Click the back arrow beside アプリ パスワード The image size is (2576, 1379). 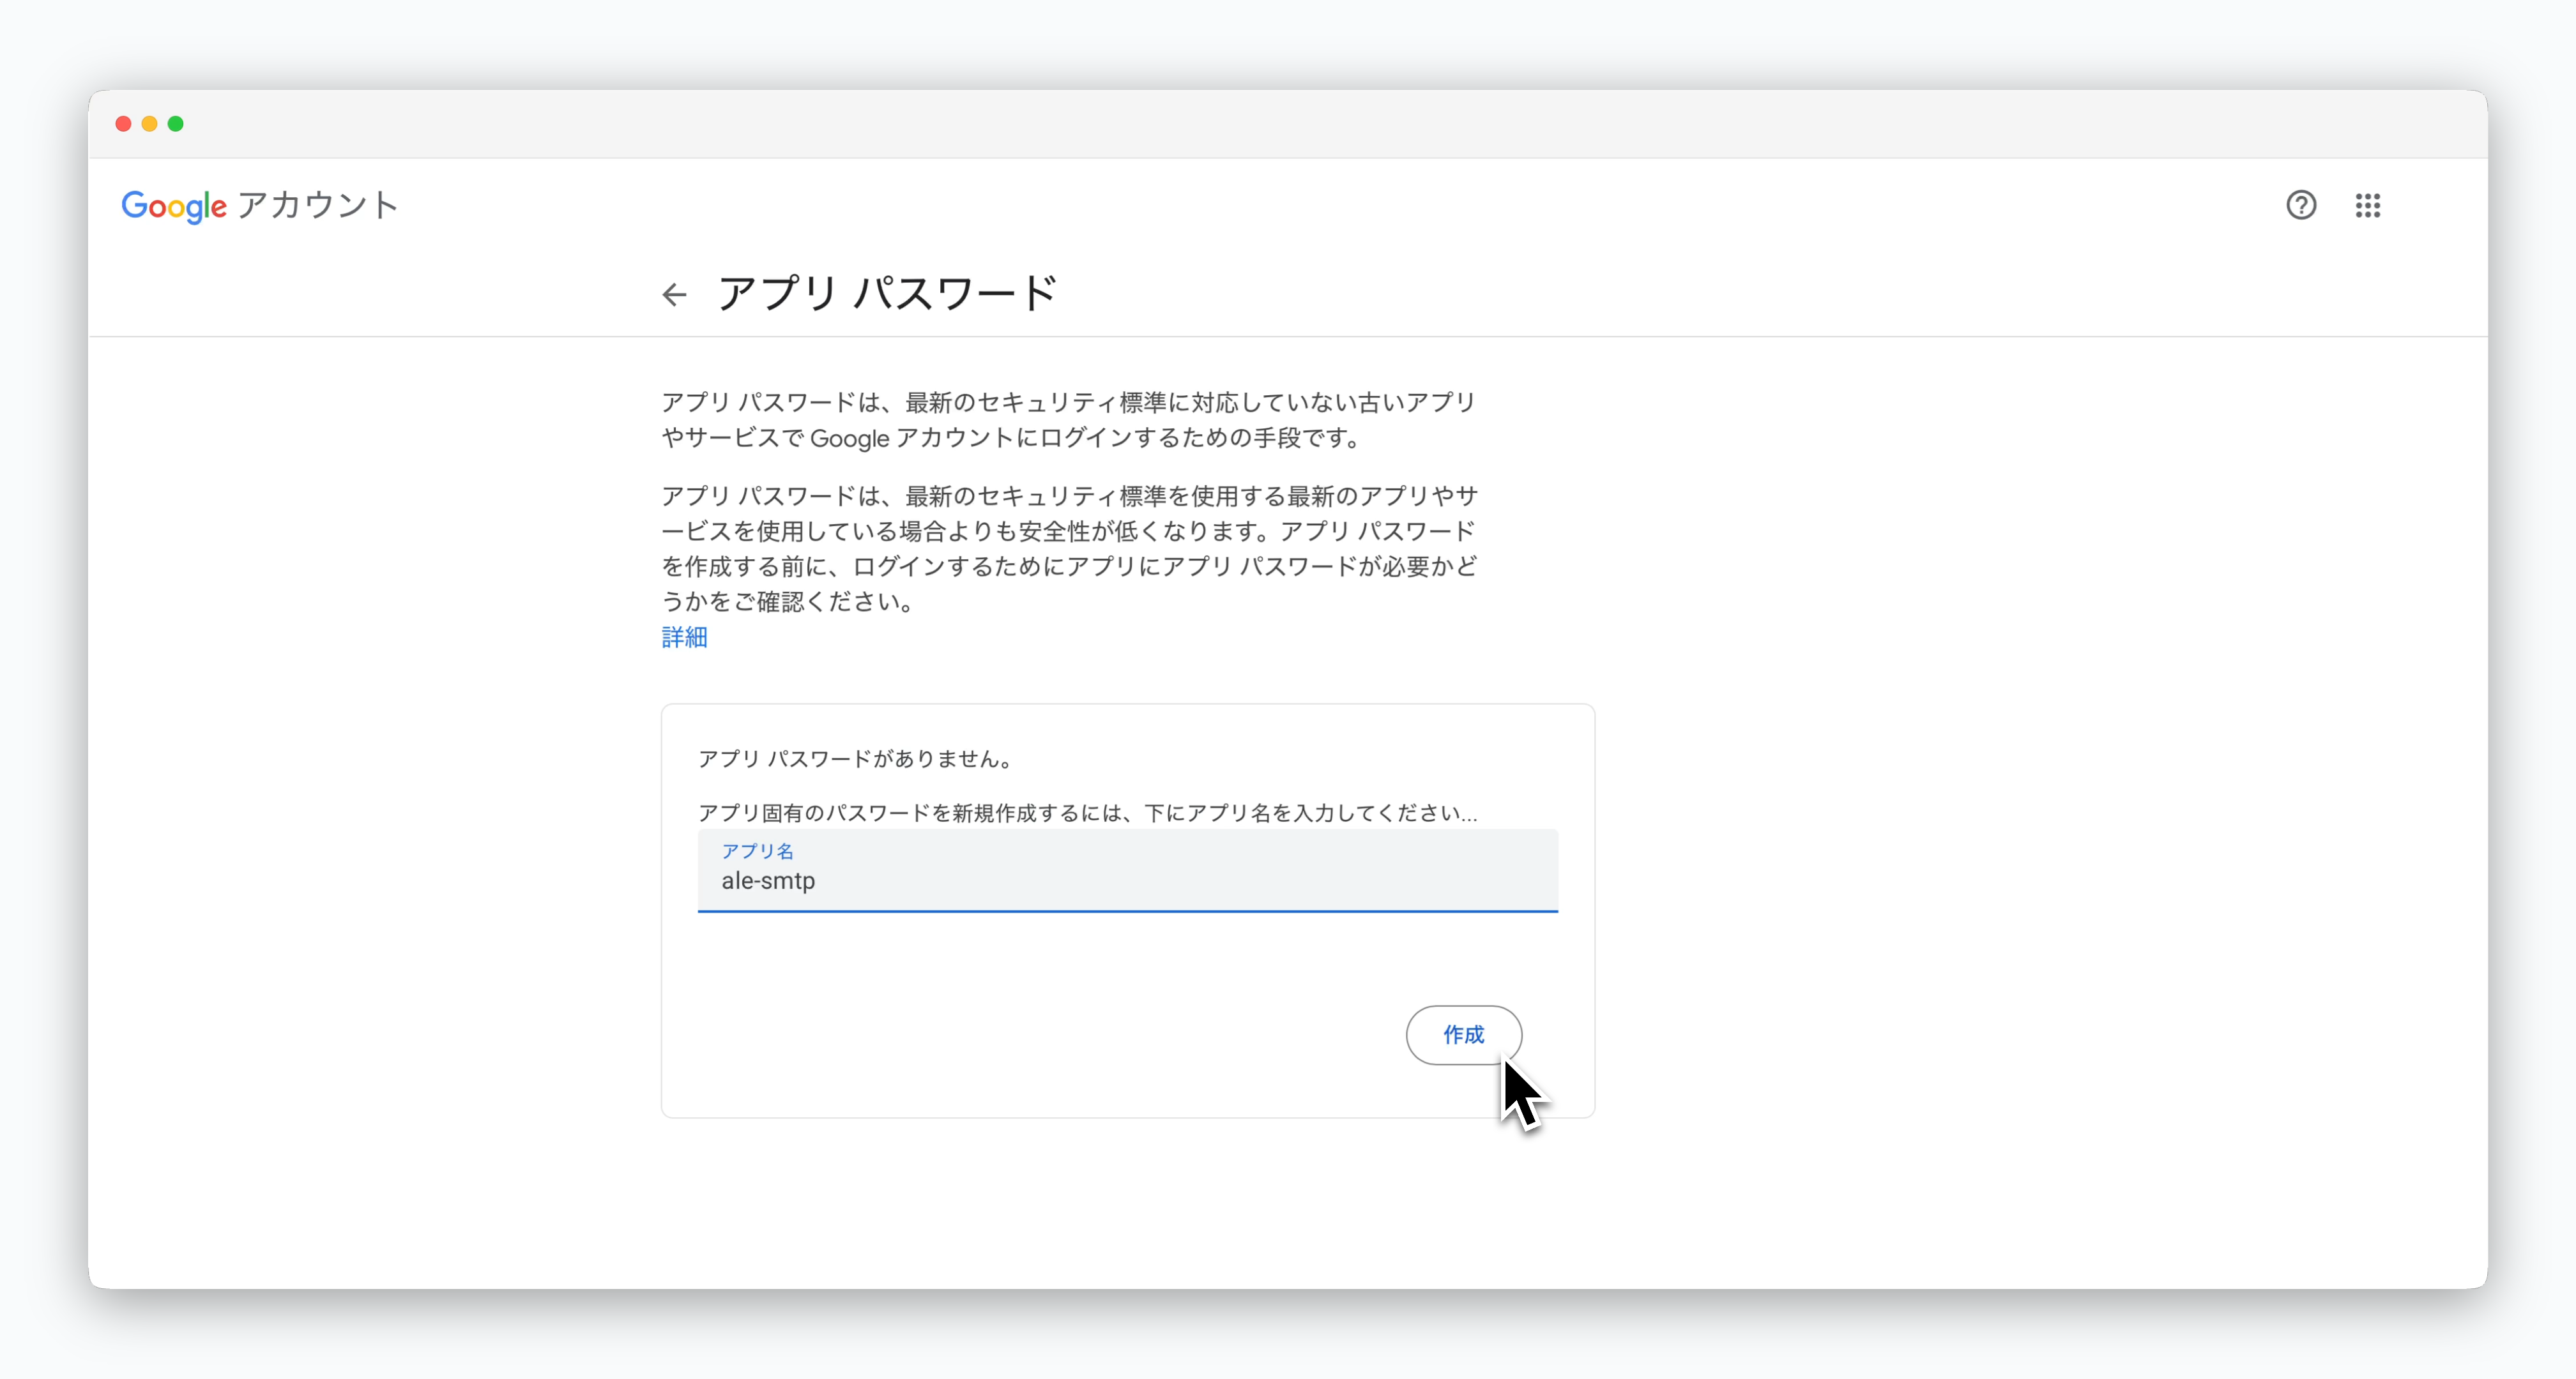click(x=675, y=295)
